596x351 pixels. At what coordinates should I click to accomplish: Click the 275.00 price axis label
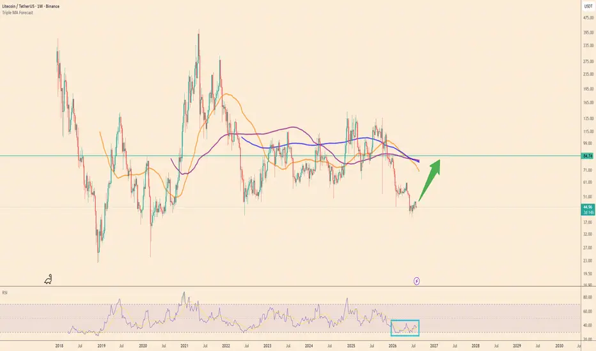coord(588,61)
